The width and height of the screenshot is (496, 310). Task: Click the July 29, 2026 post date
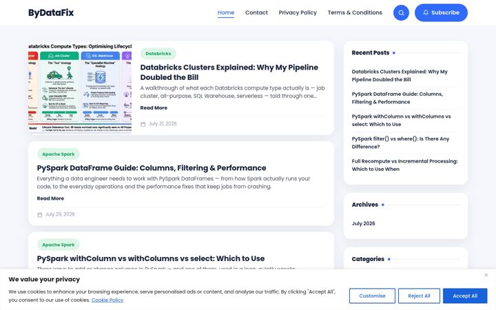[x=60, y=214]
